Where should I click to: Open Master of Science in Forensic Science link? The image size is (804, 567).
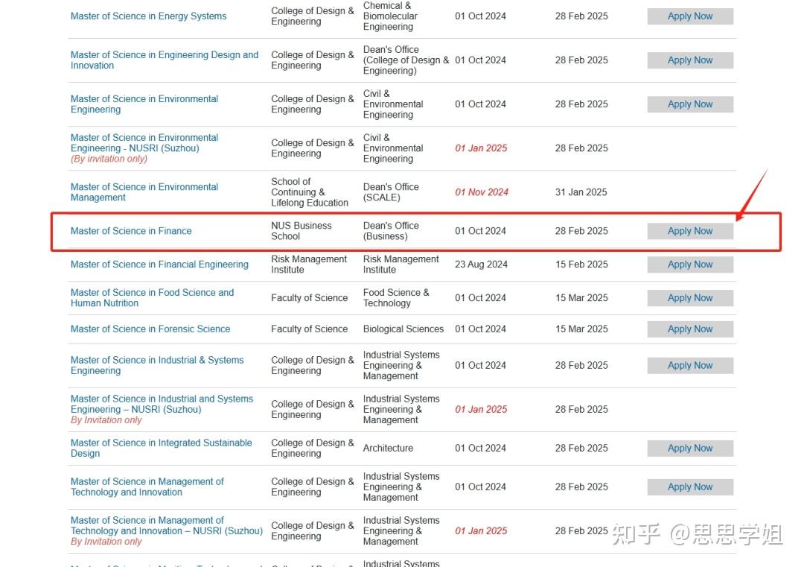click(x=150, y=329)
